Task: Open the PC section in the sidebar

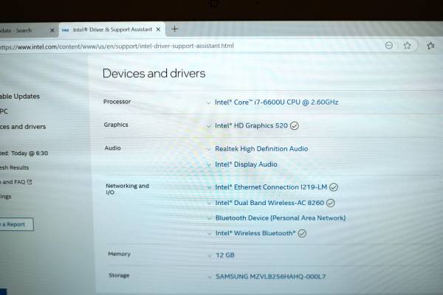Action: click(x=4, y=111)
